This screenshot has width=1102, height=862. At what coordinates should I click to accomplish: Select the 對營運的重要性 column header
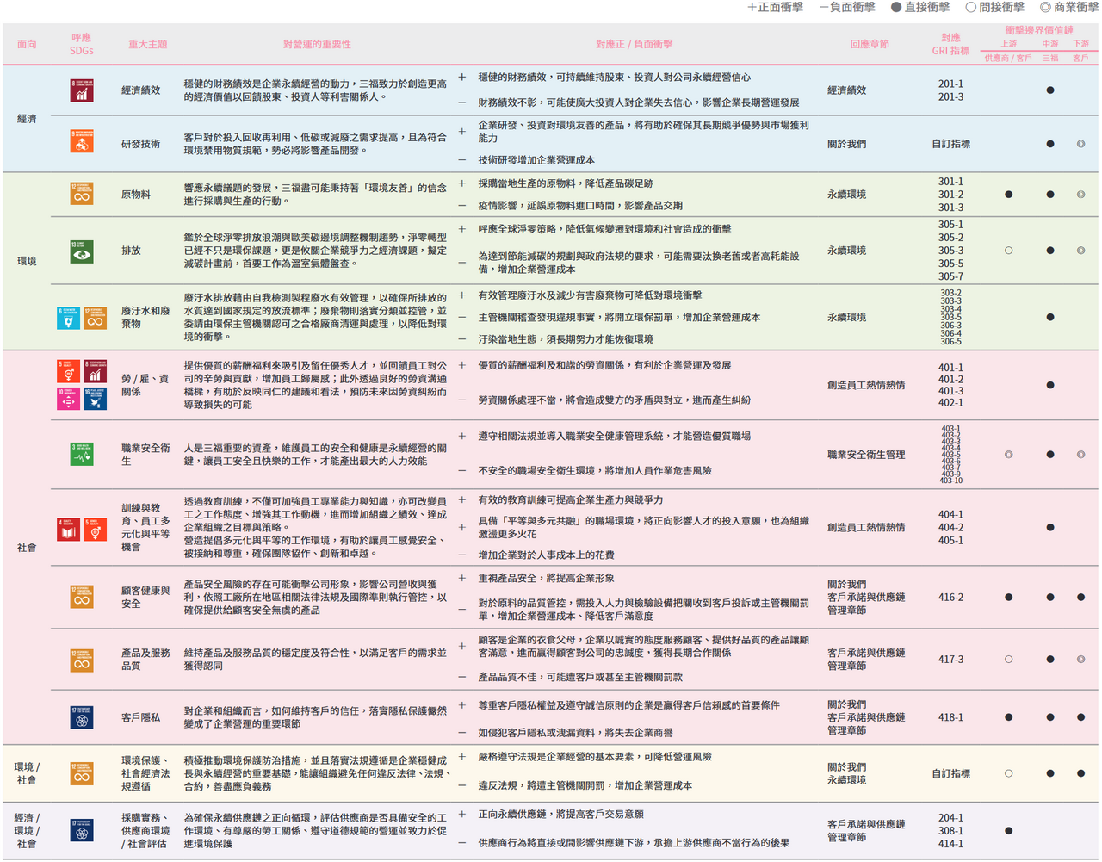317,44
